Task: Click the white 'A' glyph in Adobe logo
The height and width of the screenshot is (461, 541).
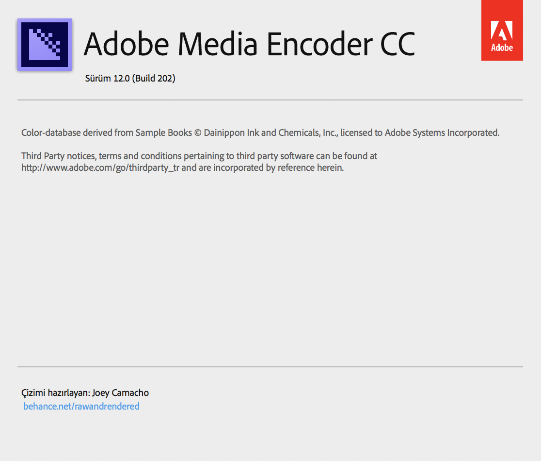Action: click(x=502, y=31)
